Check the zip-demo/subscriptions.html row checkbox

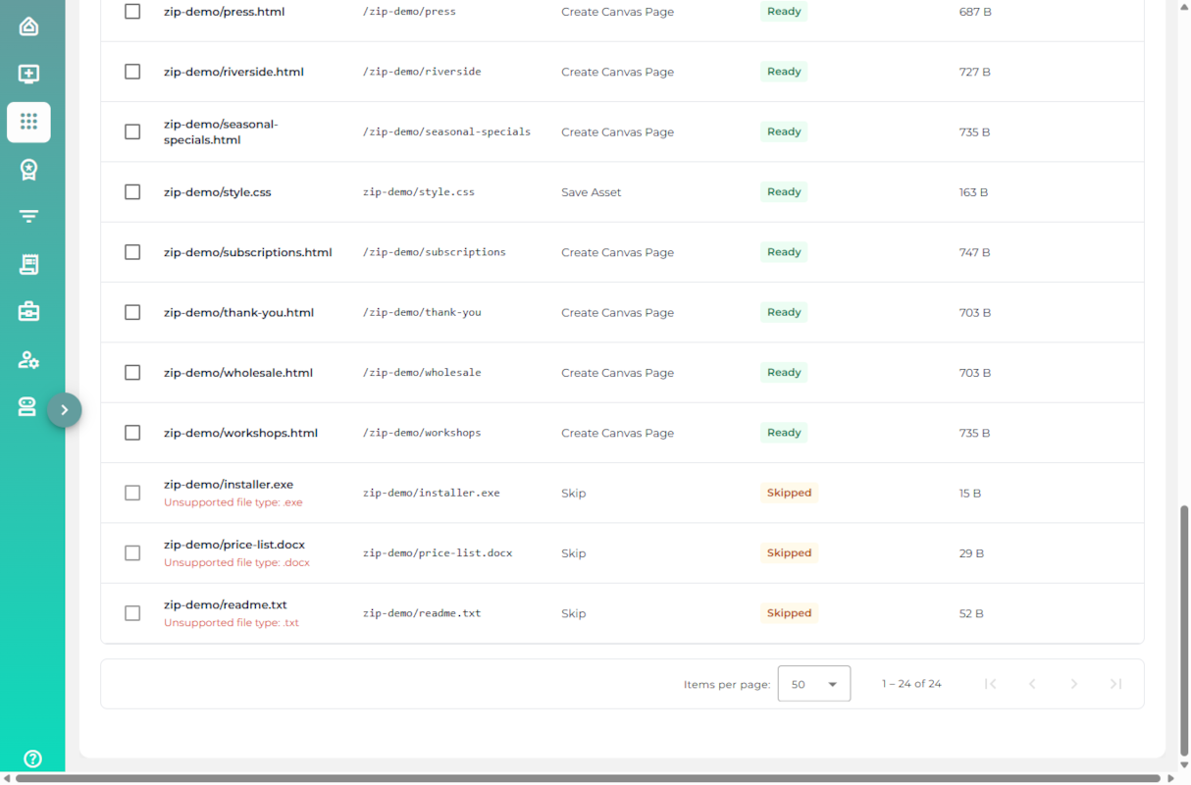(x=132, y=252)
